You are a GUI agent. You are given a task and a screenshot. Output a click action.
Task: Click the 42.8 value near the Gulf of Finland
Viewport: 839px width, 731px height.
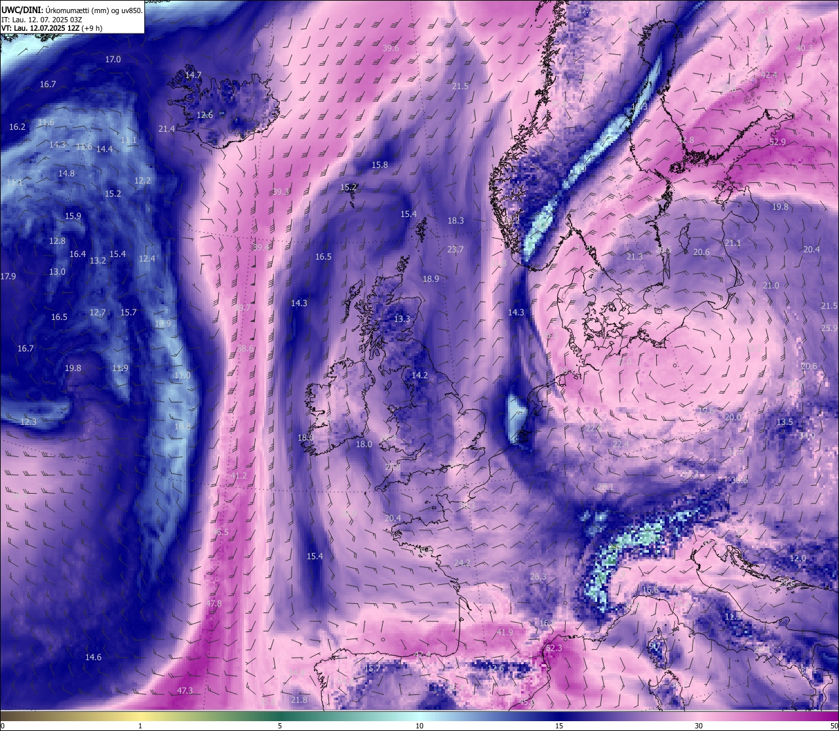click(x=686, y=141)
